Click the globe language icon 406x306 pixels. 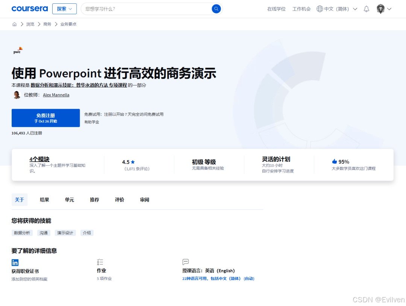(x=320, y=9)
